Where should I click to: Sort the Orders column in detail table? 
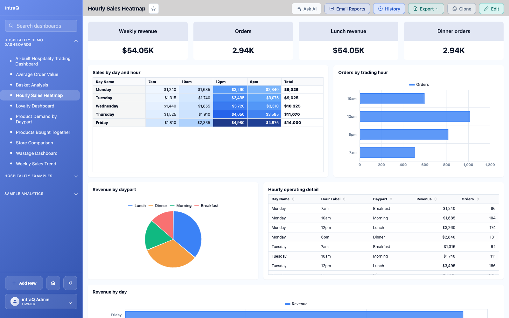(478, 199)
